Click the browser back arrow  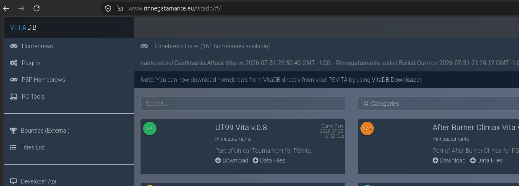tap(6, 8)
